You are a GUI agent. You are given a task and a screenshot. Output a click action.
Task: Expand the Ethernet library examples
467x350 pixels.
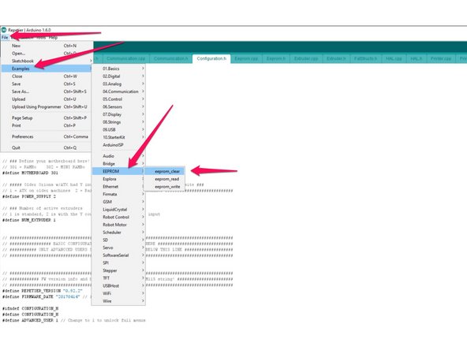118,187
